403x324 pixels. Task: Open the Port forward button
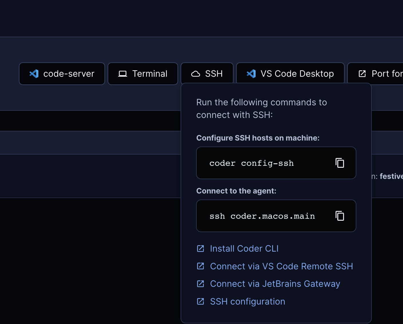(375, 74)
